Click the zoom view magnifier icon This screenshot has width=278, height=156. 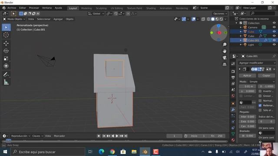tap(225, 44)
